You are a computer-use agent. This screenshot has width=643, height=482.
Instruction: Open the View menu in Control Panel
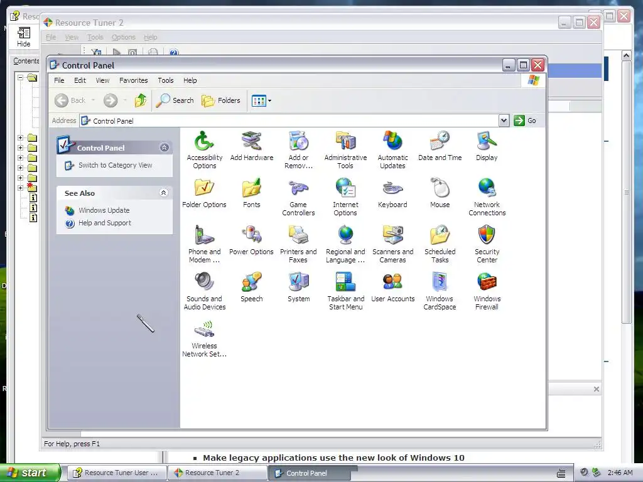[102, 80]
